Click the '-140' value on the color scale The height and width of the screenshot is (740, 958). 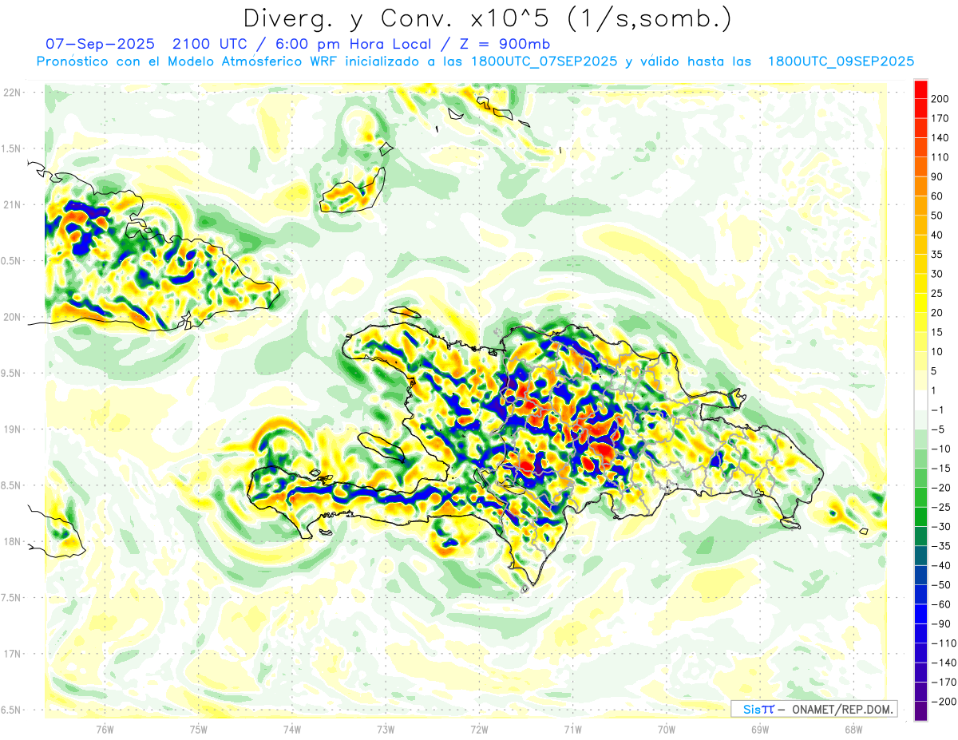tap(944, 663)
